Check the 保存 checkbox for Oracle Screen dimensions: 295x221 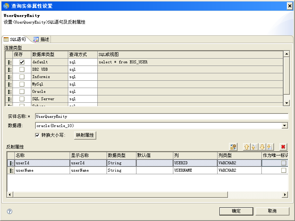point(22,92)
